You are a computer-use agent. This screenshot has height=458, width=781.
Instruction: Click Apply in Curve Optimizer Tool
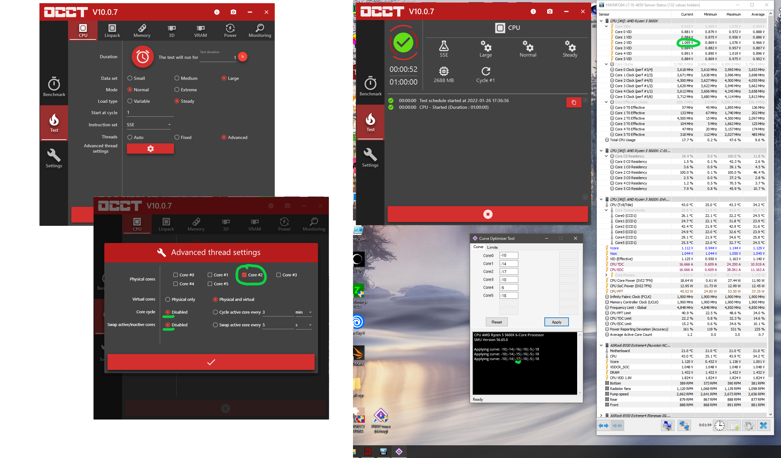coord(556,322)
